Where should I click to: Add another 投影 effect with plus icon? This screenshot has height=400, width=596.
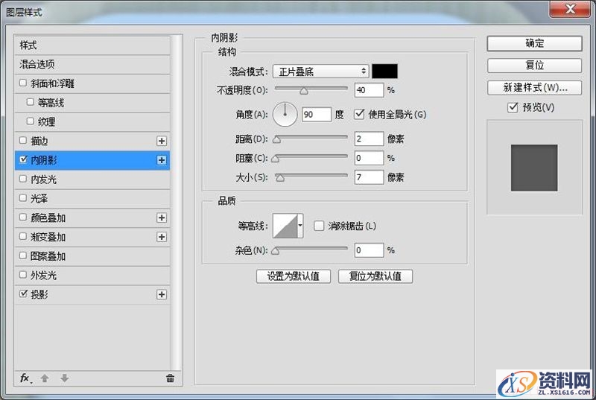(162, 294)
